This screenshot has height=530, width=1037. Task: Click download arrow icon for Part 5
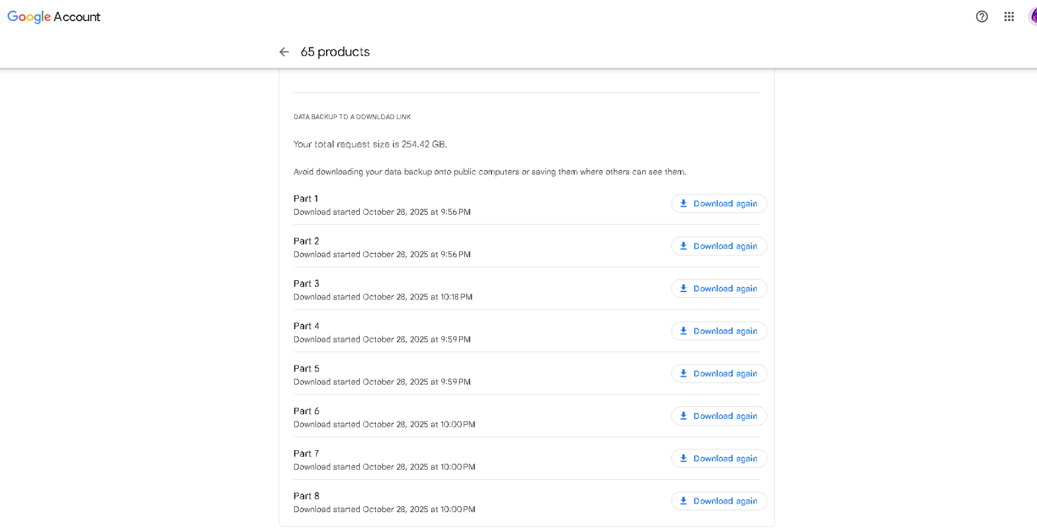pyautogui.click(x=683, y=373)
